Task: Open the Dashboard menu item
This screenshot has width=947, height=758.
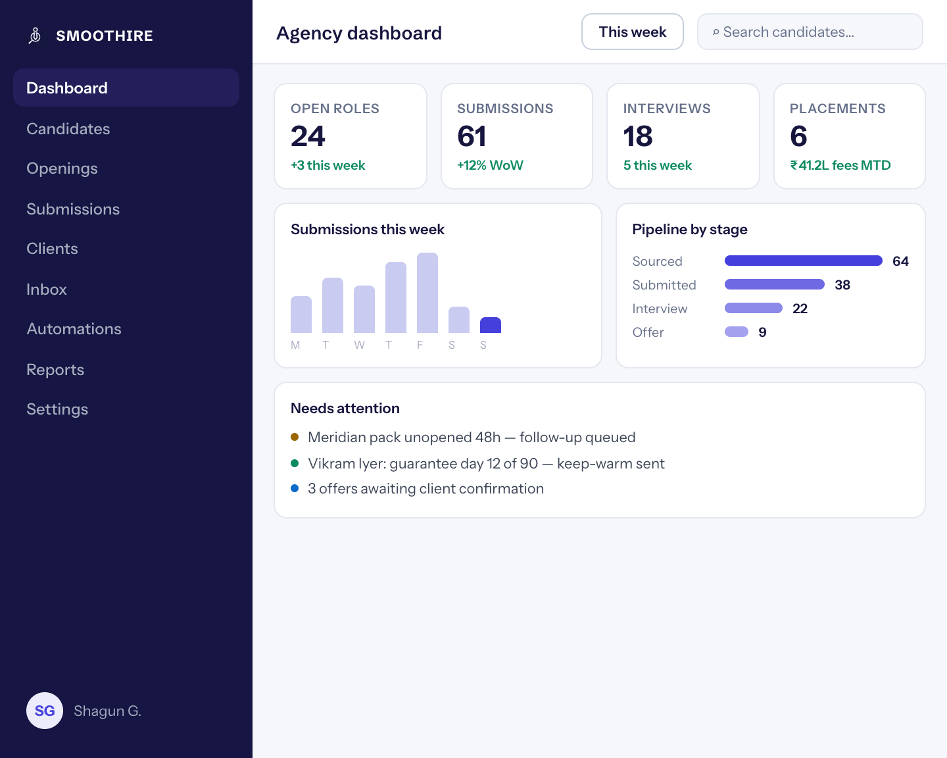Action: 126,88
